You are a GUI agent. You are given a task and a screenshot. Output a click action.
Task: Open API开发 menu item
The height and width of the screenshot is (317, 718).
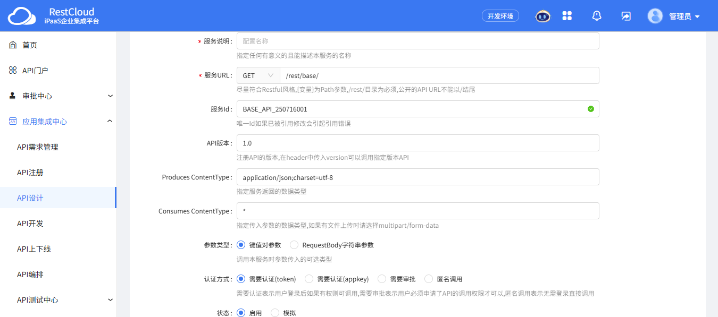coord(30,224)
